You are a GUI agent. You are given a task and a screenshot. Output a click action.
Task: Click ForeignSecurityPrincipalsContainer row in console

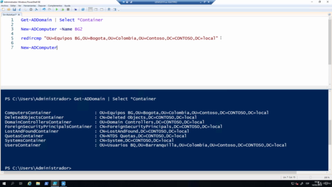coord(114,127)
